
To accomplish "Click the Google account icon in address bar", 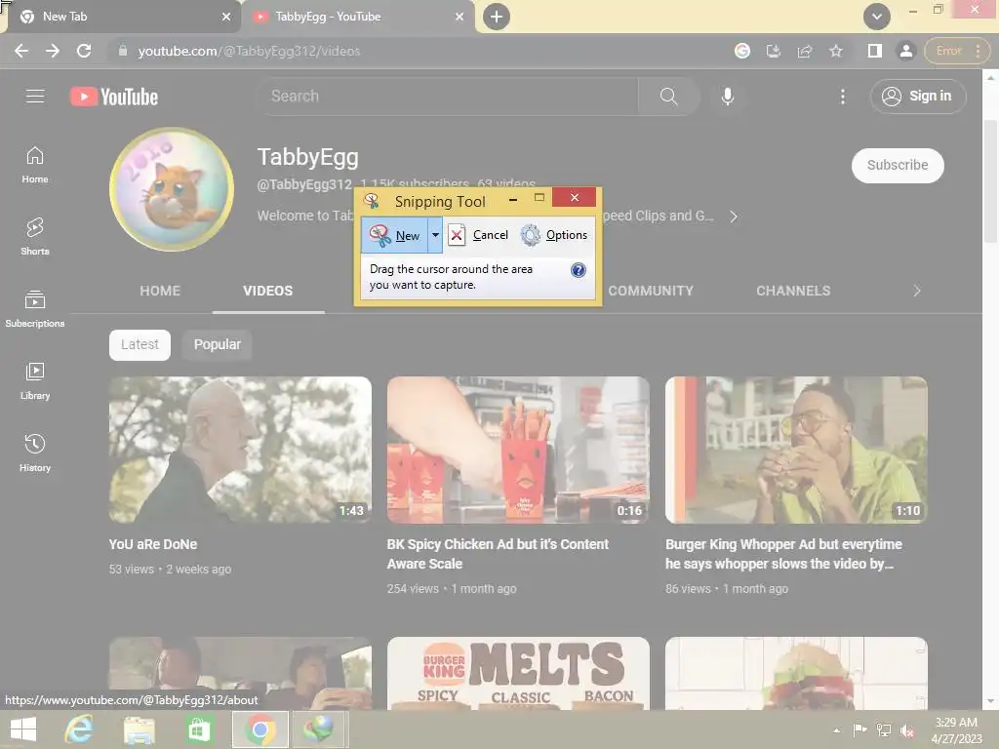I will (x=742, y=51).
